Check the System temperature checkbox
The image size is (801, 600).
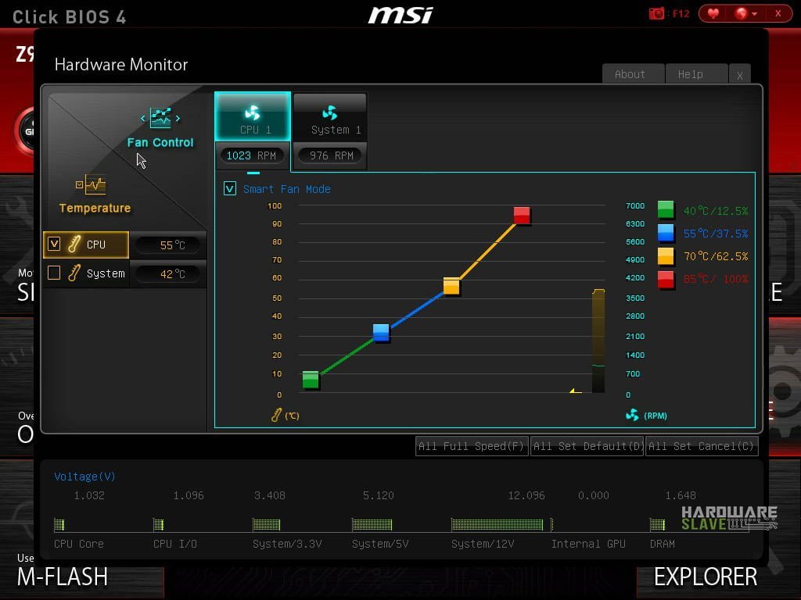[x=54, y=273]
